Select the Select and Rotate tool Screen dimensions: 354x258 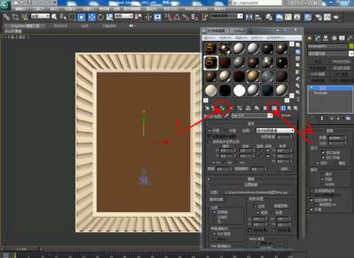100,17
